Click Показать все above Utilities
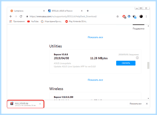The image size is (157, 115). 95,37
